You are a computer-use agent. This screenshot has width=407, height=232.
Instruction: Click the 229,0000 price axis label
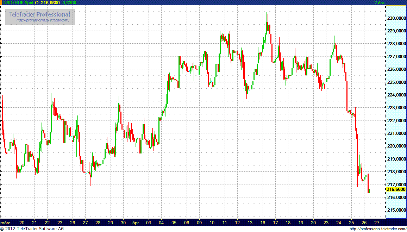click(396, 31)
